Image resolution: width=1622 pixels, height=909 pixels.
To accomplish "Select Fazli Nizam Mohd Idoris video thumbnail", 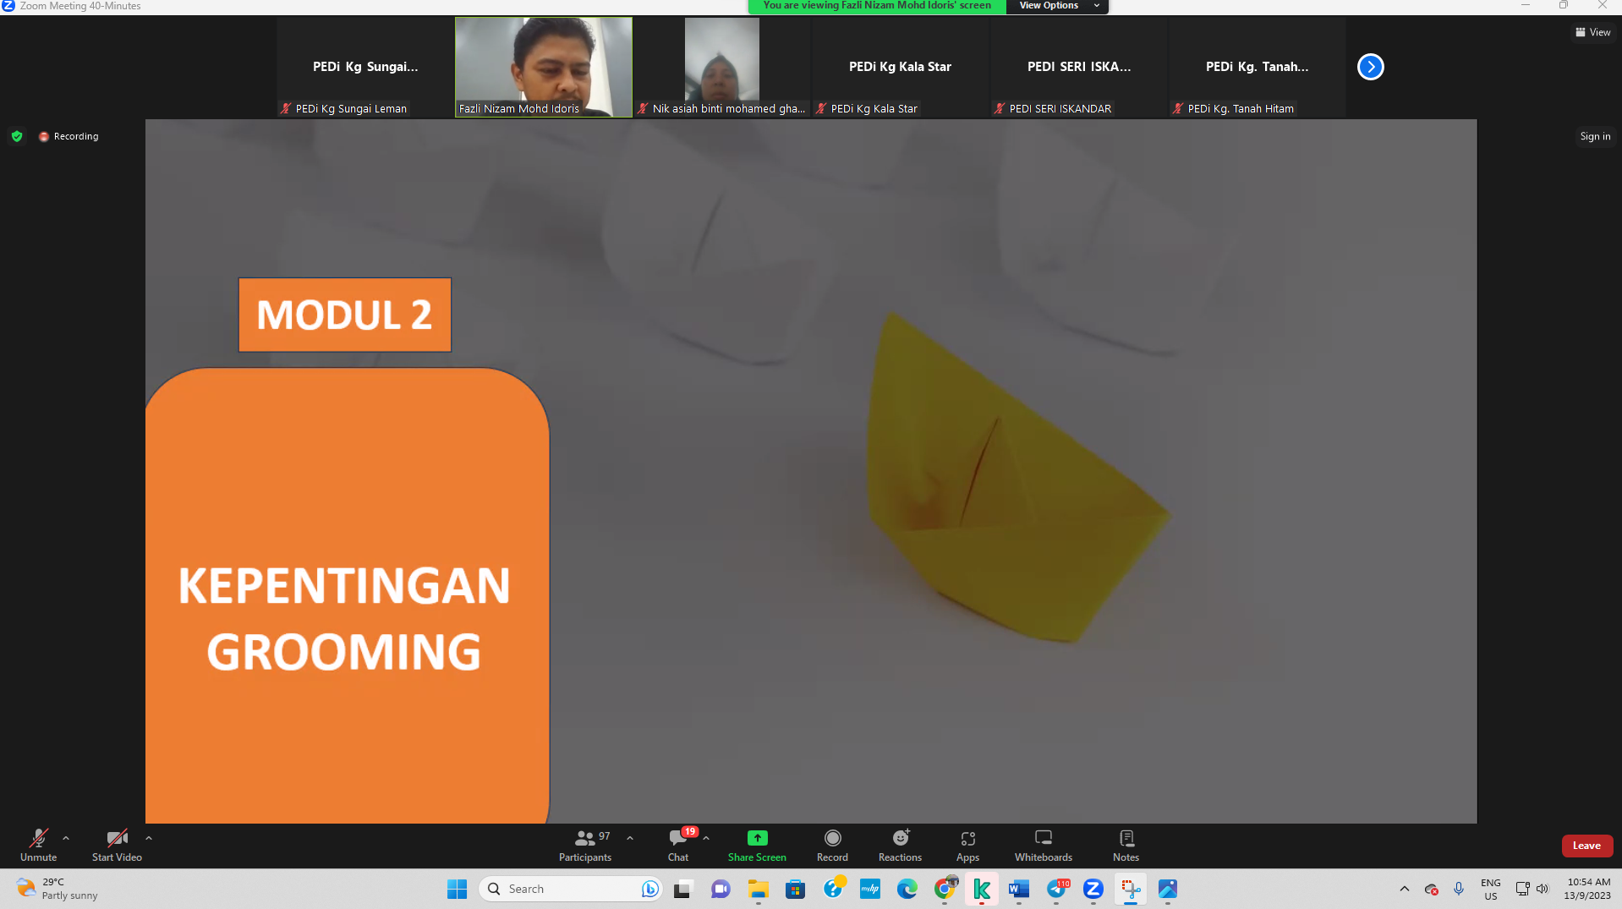I will click(544, 67).
